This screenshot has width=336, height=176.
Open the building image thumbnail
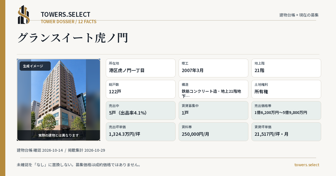pos(59,100)
